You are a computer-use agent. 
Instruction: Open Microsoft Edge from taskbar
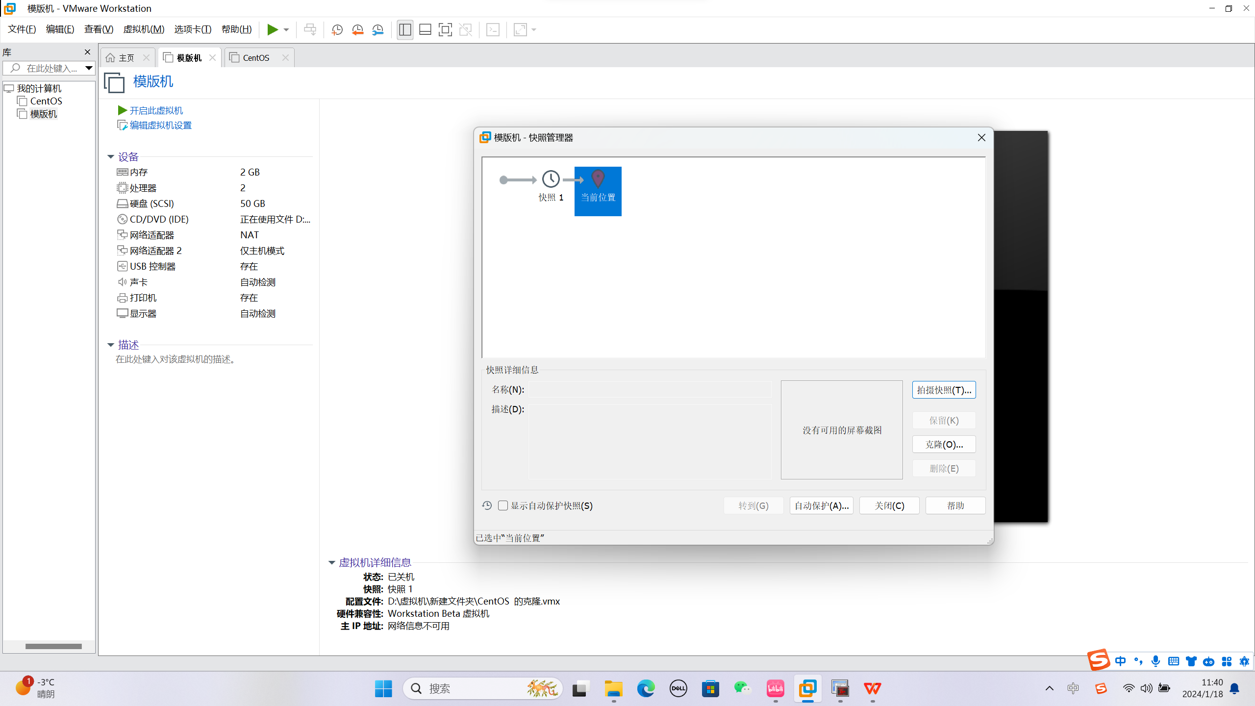pos(646,688)
